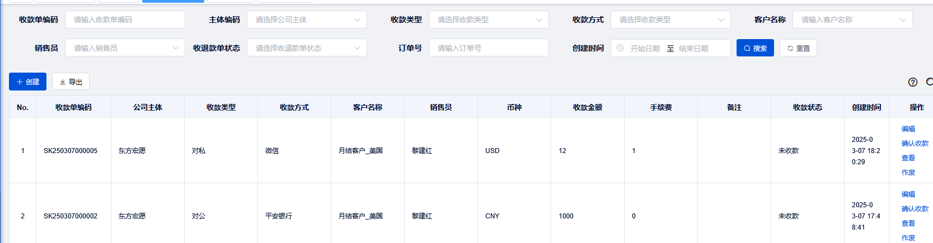933x243 pixels.
Task: Export data with the 导出 button
Action: pos(71,82)
